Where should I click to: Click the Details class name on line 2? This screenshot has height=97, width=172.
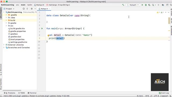(64, 15)
